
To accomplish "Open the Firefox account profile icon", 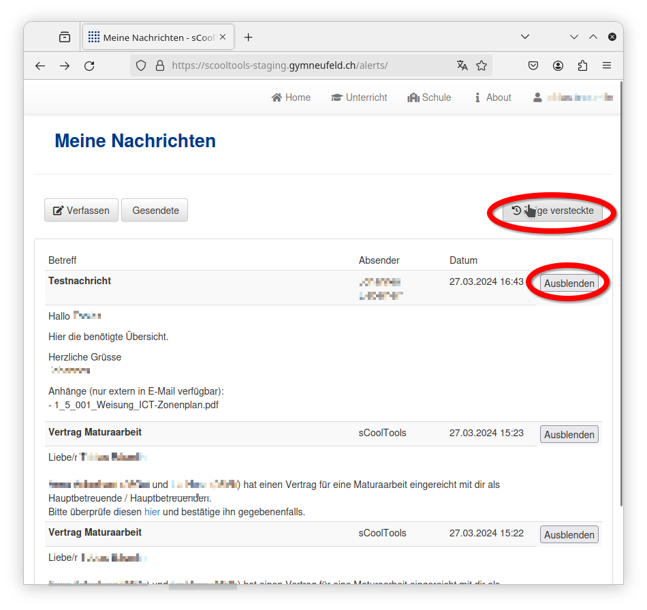I will point(558,66).
